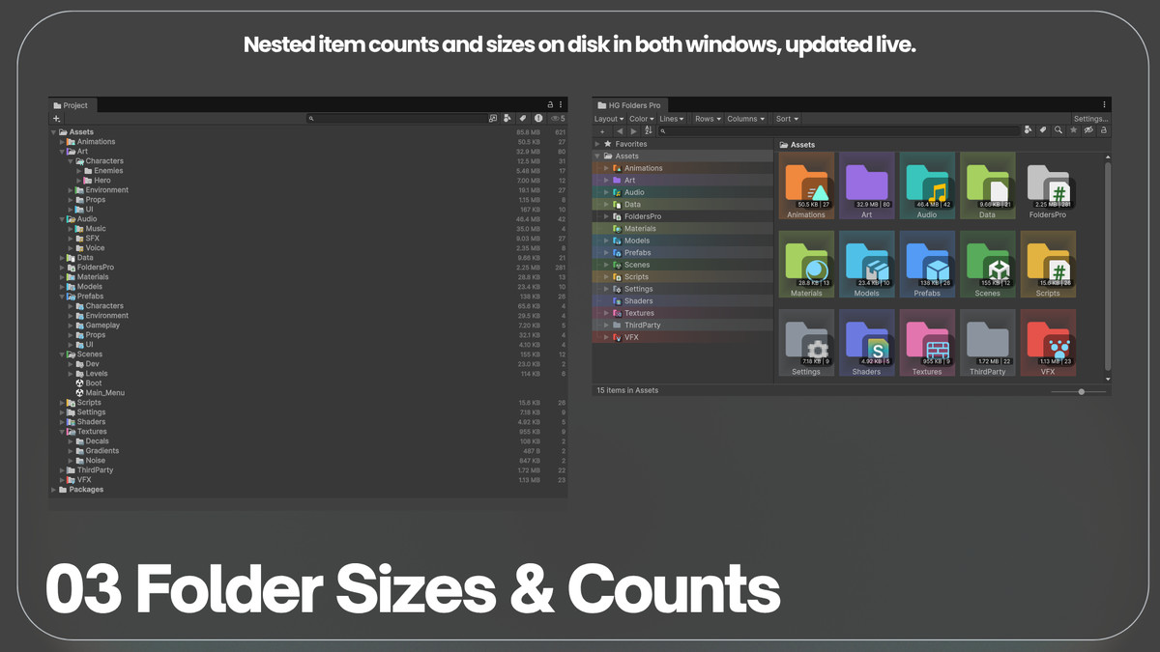Navigate forward in HG Folders Pro
Viewport: 1160px width, 652px height.
click(634, 130)
